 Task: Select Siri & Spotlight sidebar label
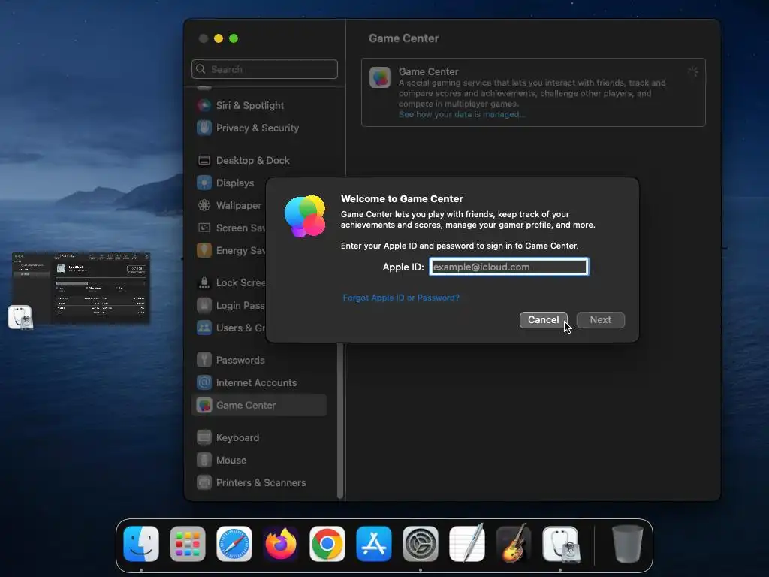coord(249,105)
